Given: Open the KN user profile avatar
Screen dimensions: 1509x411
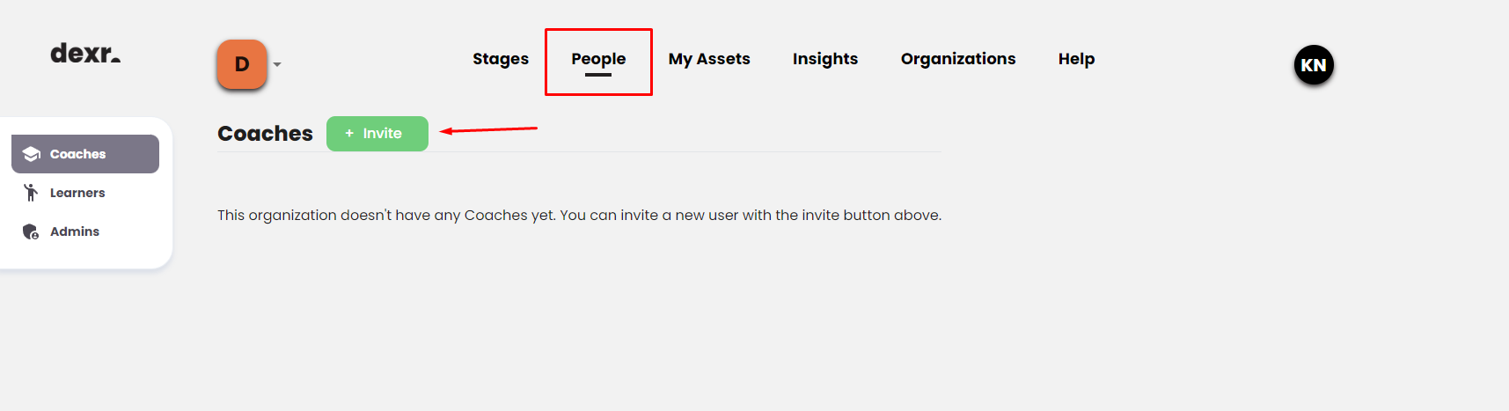Looking at the screenshot, I should coord(1314,65).
